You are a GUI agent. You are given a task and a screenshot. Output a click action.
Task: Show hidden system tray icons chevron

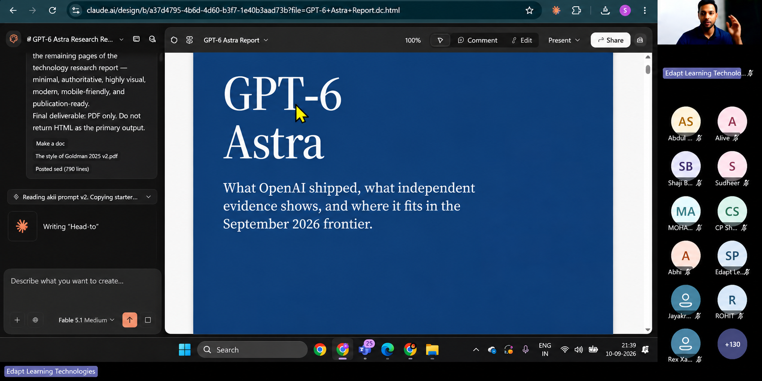[476, 350]
